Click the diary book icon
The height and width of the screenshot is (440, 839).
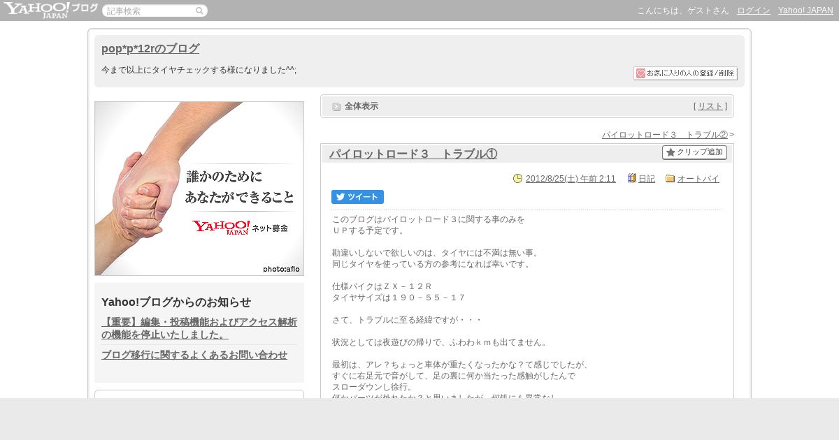pyautogui.click(x=631, y=179)
